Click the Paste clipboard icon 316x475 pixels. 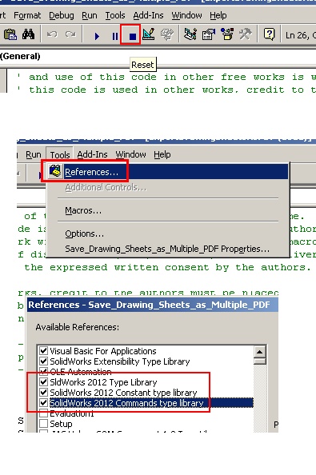tap(10, 34)
